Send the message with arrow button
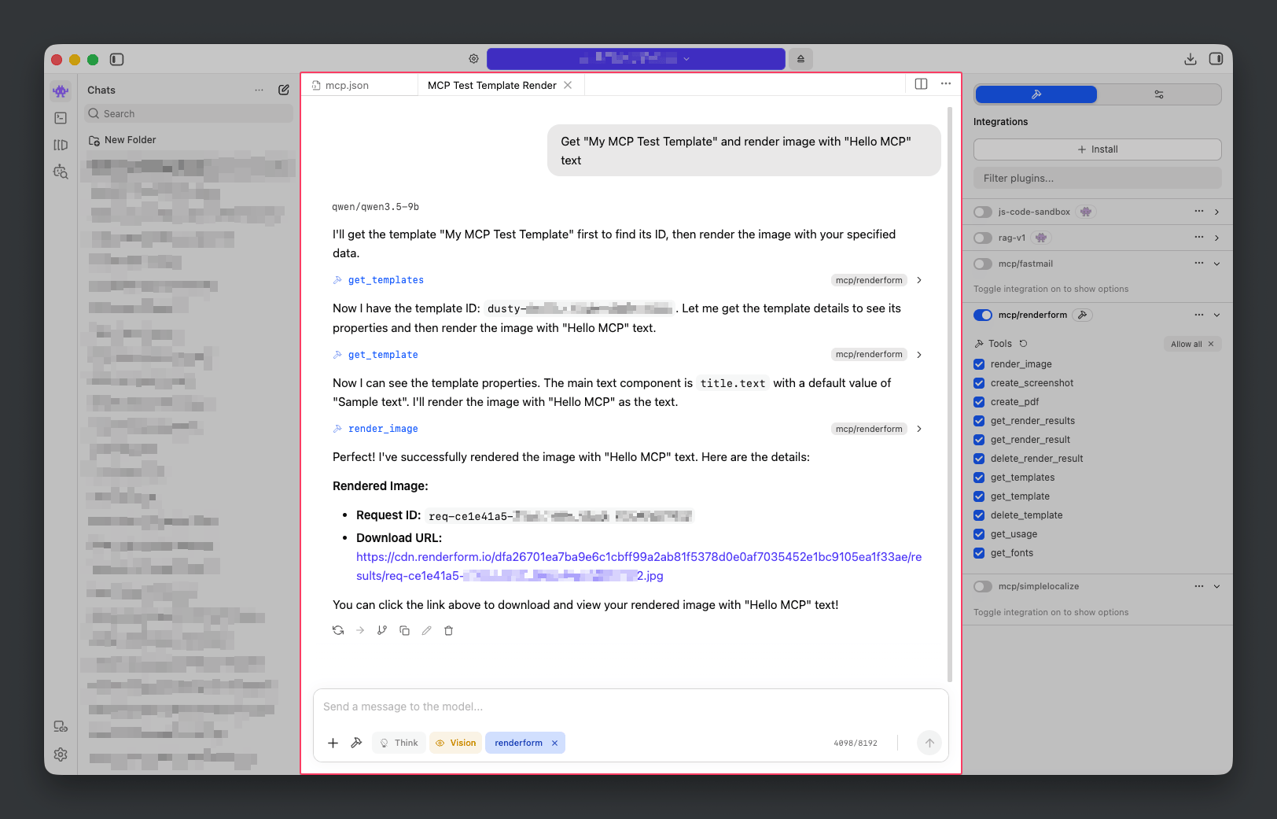The height and width of the screenshot is (819, 1277). (929, 743)
